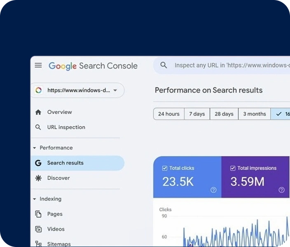Click the Videos icon in sidebar
290x247 pixels.
[x=38, y=229]
